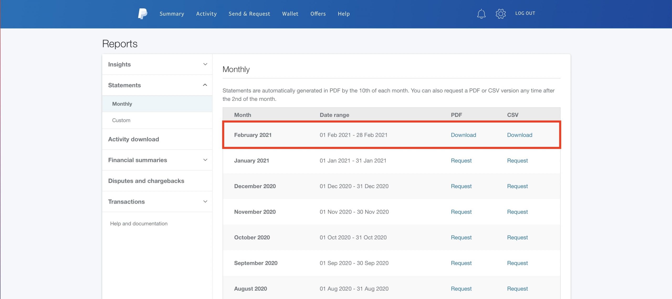Viewport: 672px width, 299px height.
Task: Open the settings gear icon
Action: pos(501,14)
